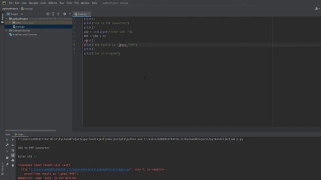Click code line with input 'Enter USD'
321x180 pixels.
click(x=108, y=32)
